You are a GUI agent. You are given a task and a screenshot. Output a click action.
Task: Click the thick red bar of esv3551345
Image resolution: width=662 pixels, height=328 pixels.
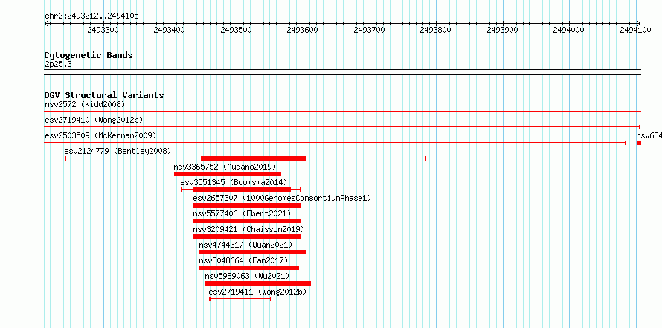[x=242, y=190]
